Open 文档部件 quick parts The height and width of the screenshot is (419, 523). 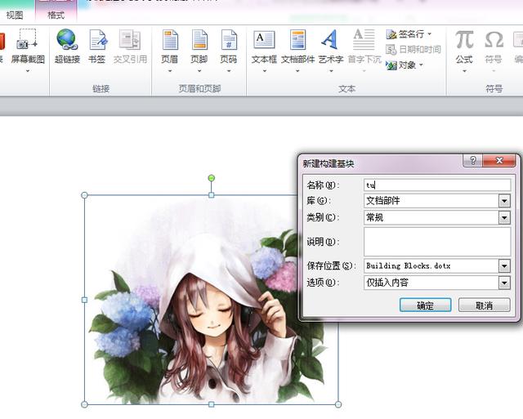(297, 50)
